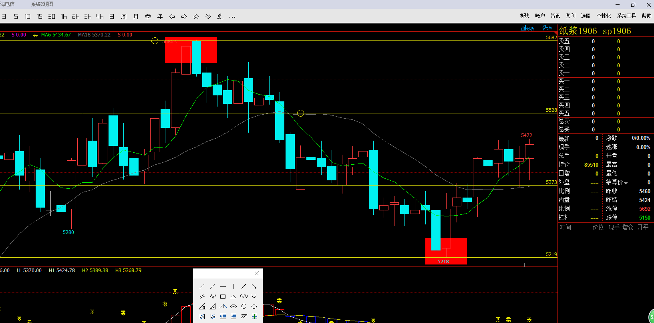
Task: Select the U-shaped arc drawing tool
Action: [x=254, y=296]
